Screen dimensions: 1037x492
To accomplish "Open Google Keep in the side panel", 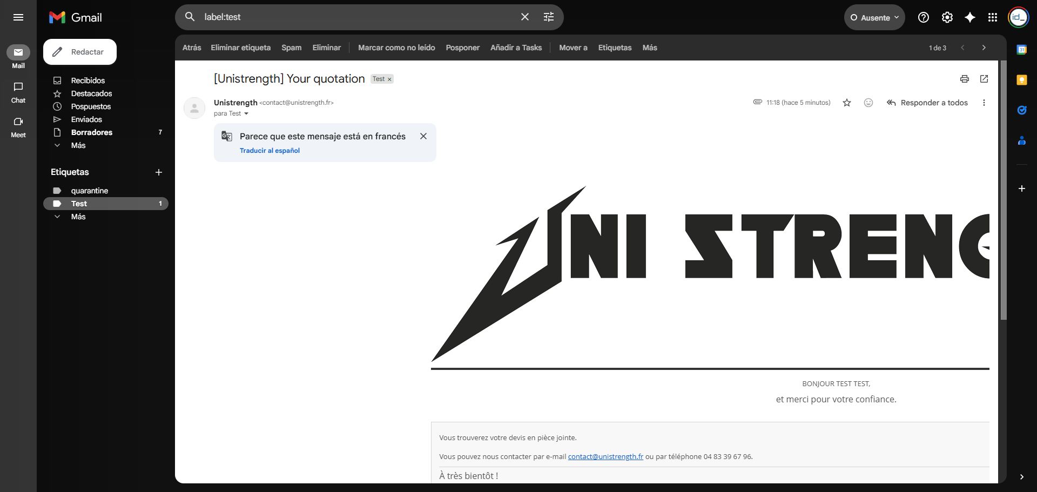I will point(1022,80).
